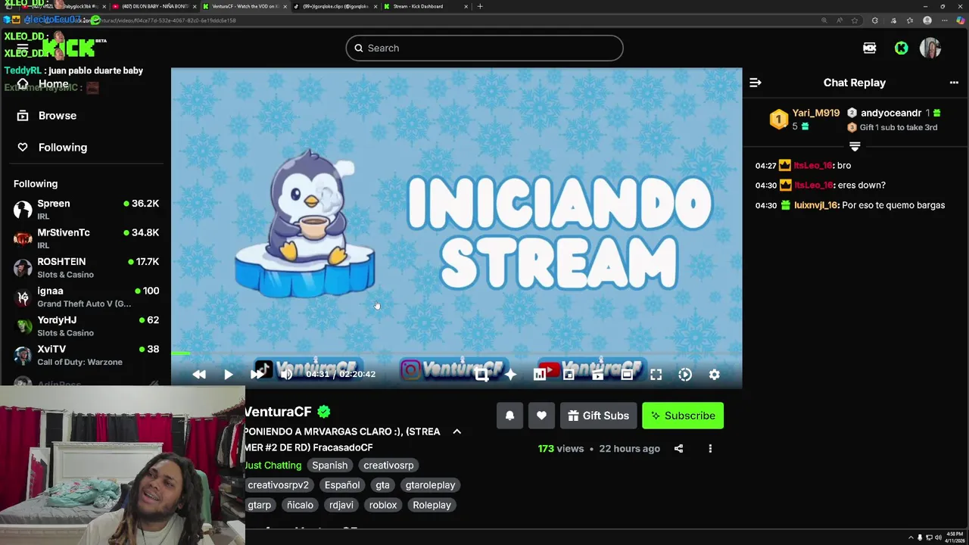Open the camera icon in top bar

(x=869, y=48)
